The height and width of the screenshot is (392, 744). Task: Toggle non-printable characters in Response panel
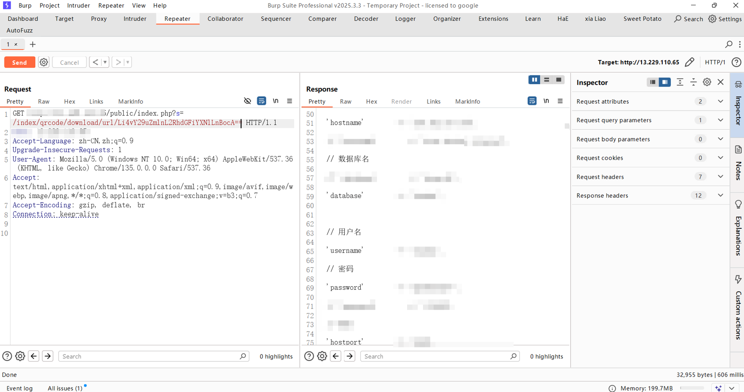click(546, 101)
